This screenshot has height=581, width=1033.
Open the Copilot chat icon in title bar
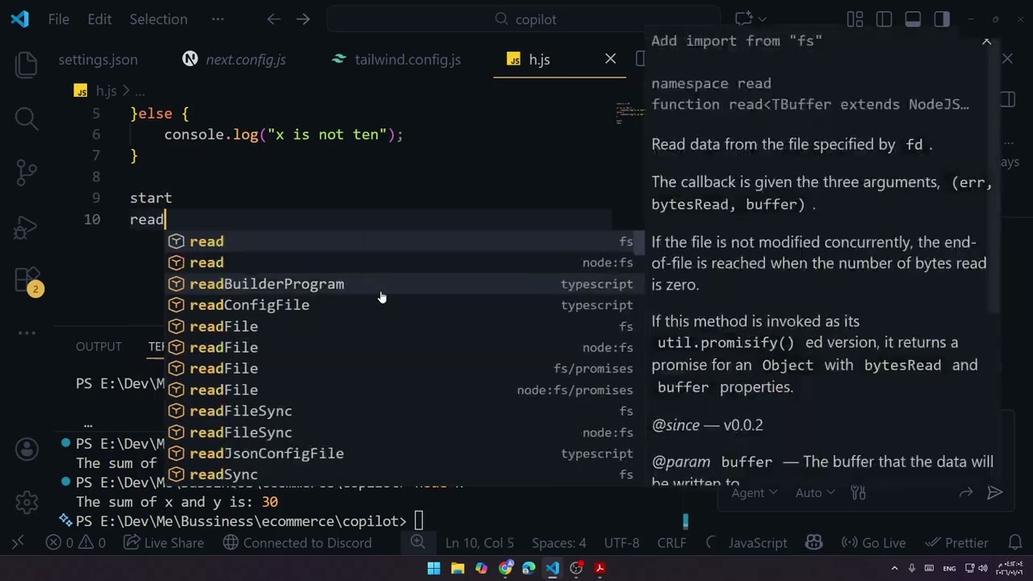point(743,19)
